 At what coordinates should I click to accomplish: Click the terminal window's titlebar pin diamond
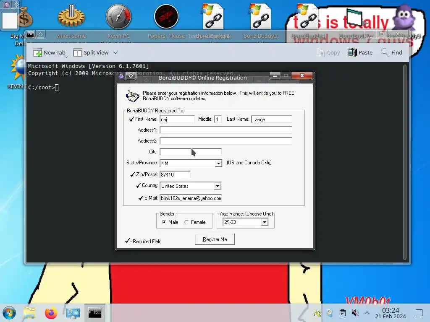(x=41, y=34)
